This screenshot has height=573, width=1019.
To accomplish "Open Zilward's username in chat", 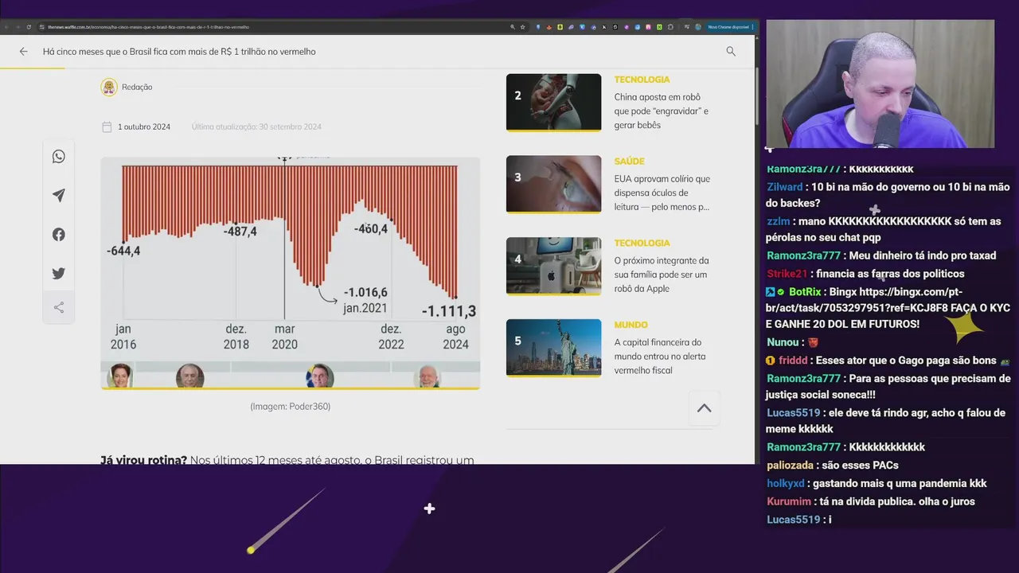I will click(785, 187).
